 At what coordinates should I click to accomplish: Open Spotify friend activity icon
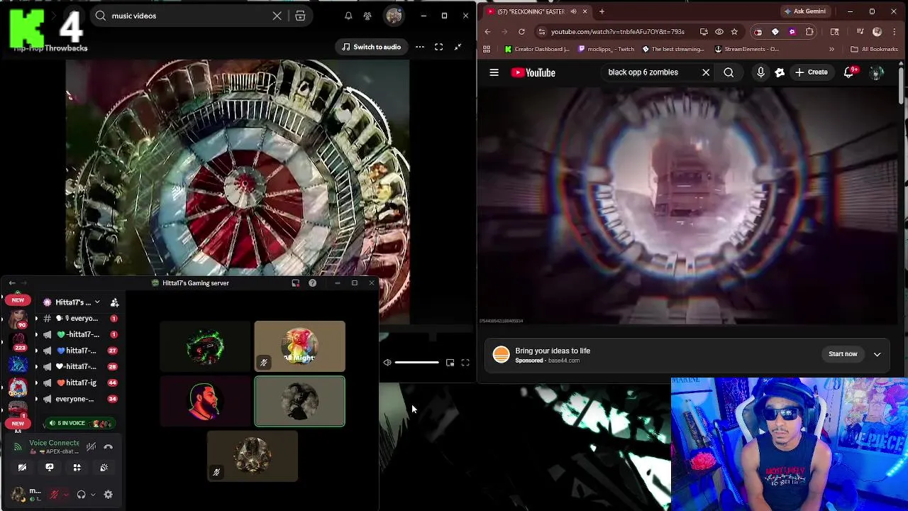click(x=367, y=16)
